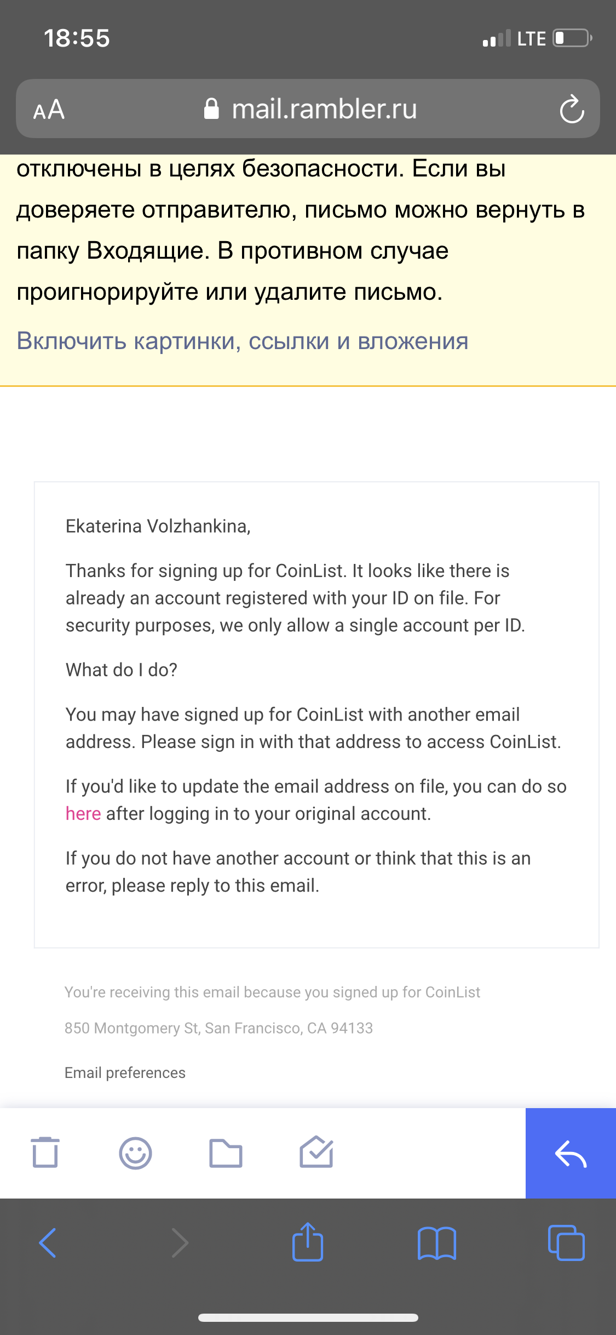Screen dimensions: 616x1335
Task: Tap the home indicator bar
Action: [x=308, y=1317]
